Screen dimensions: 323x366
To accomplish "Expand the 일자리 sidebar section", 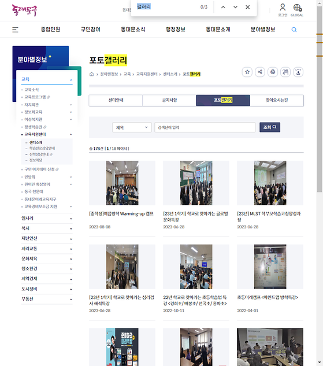I will click(x=47, y=219).
